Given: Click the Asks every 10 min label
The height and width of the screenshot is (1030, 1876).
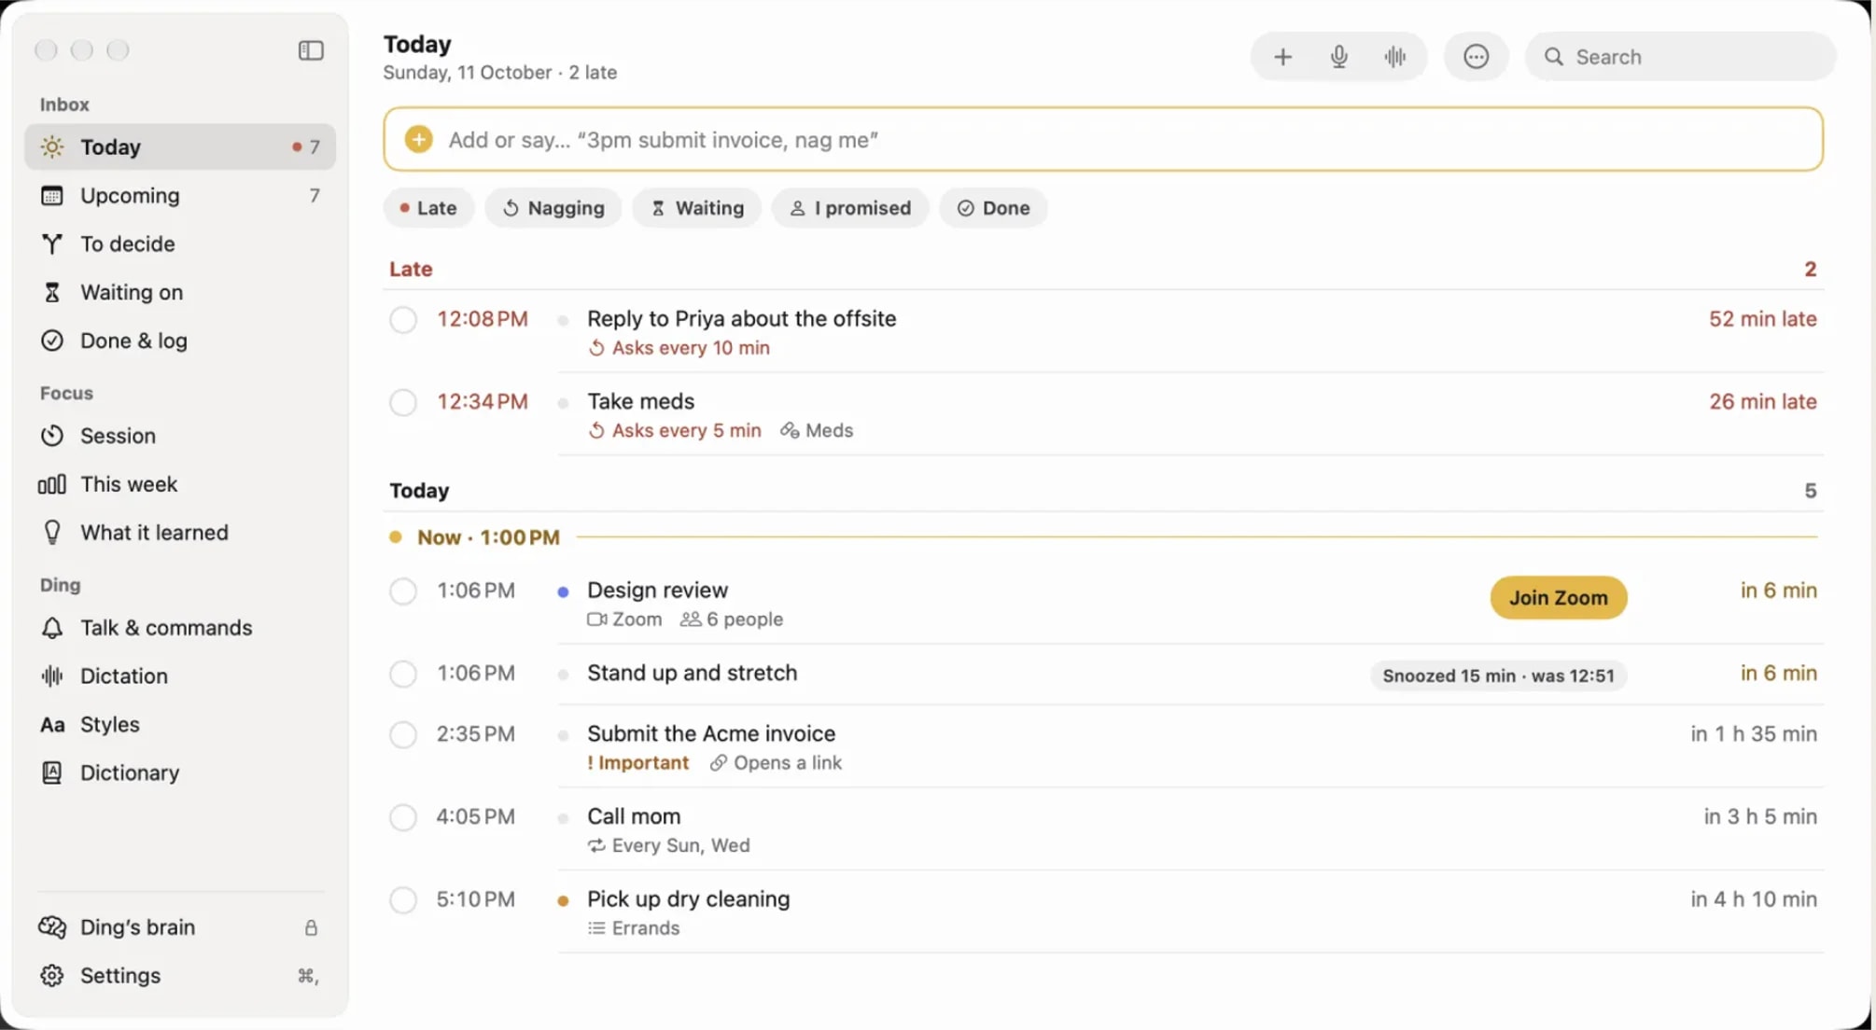Looking at the screenshot, I should (x=679, y=348).
